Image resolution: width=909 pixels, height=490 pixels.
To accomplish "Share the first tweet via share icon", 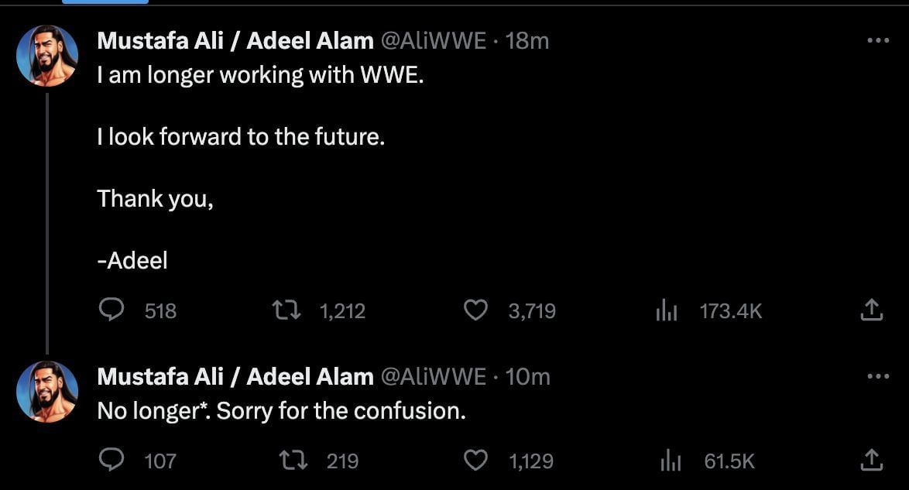I will click(871, 310).
